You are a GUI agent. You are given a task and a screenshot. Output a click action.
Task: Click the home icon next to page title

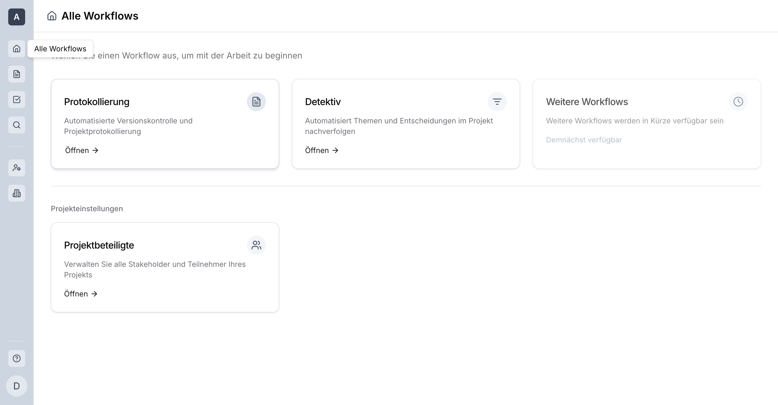click(x=52, y=16)
